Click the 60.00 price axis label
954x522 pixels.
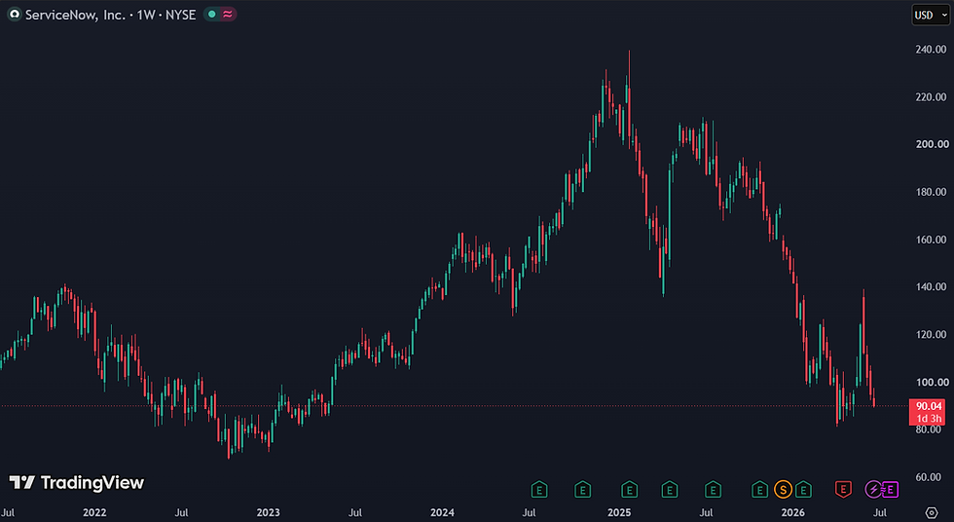pyautogui.click(x=931, y=477)
